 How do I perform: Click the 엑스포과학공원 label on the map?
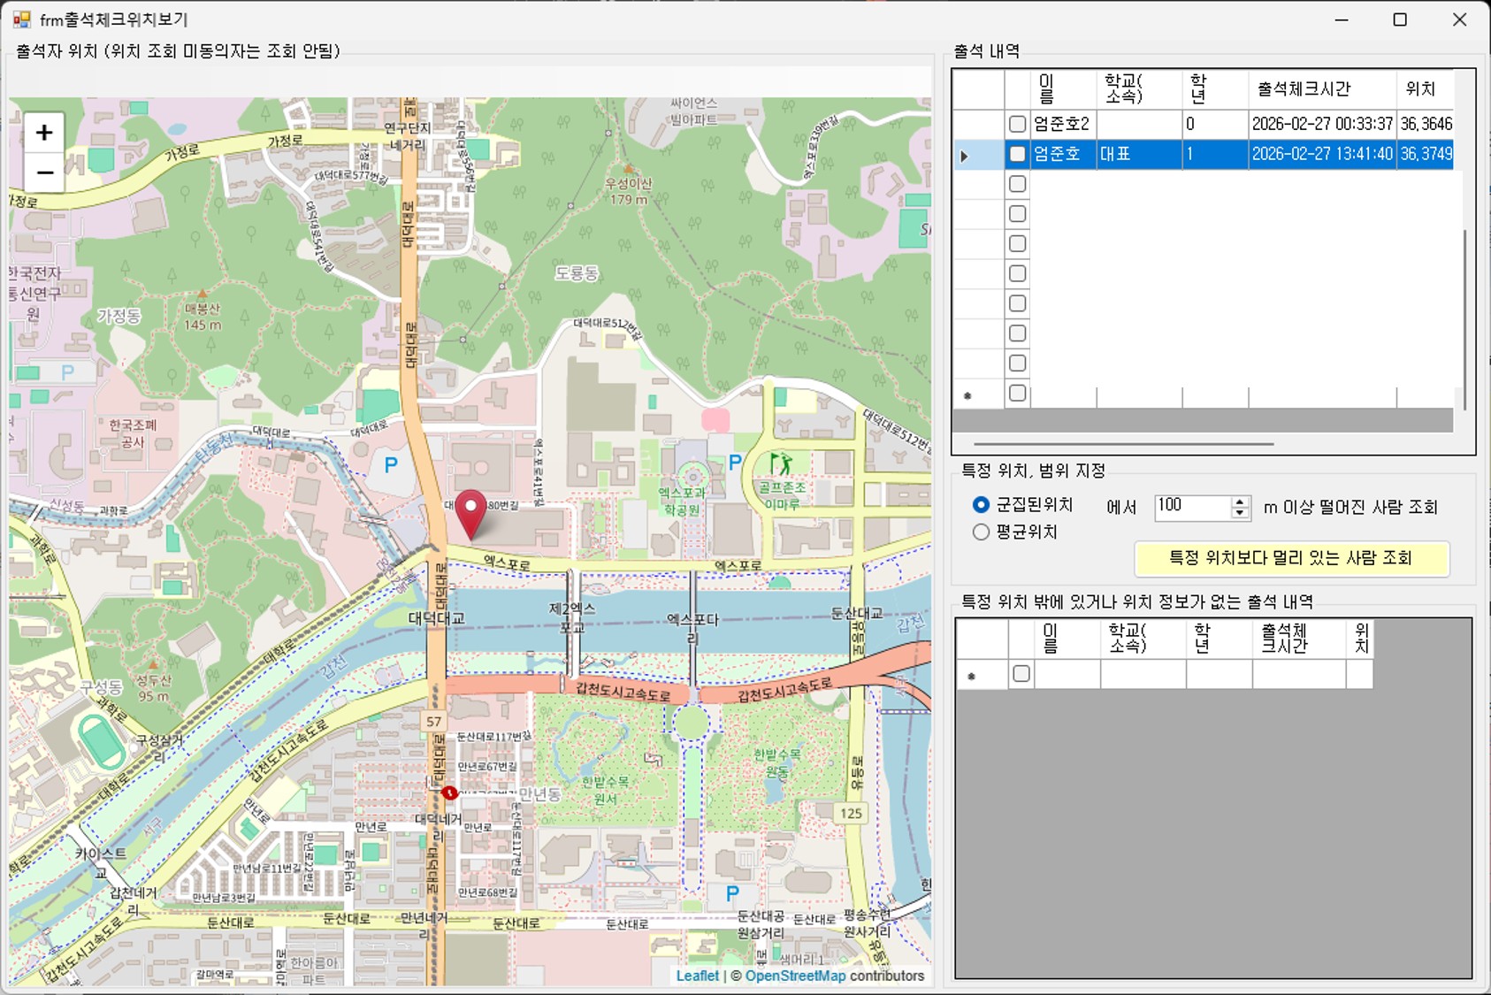coord(683,501)
